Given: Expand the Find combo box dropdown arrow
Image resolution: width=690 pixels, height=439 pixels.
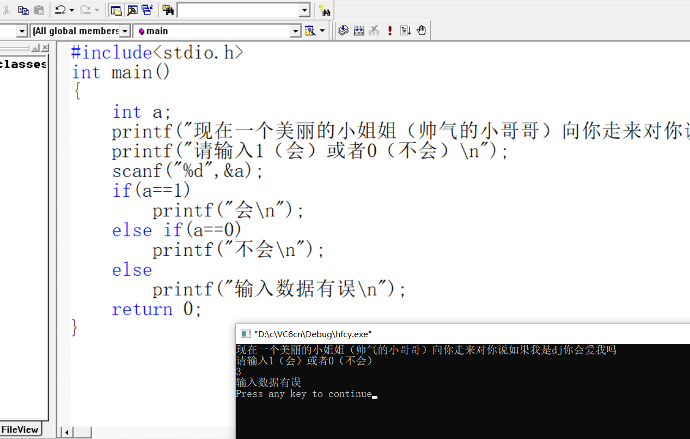Looking at the screenshot, I should tap(304, 10).
